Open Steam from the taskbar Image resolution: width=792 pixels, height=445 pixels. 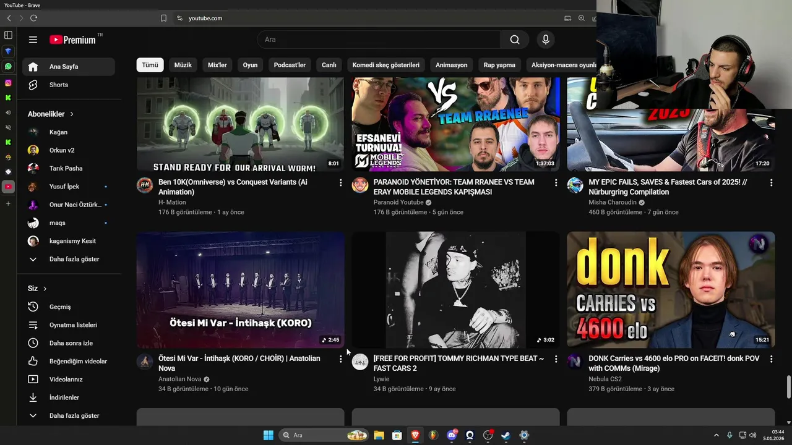coord(506,435)
